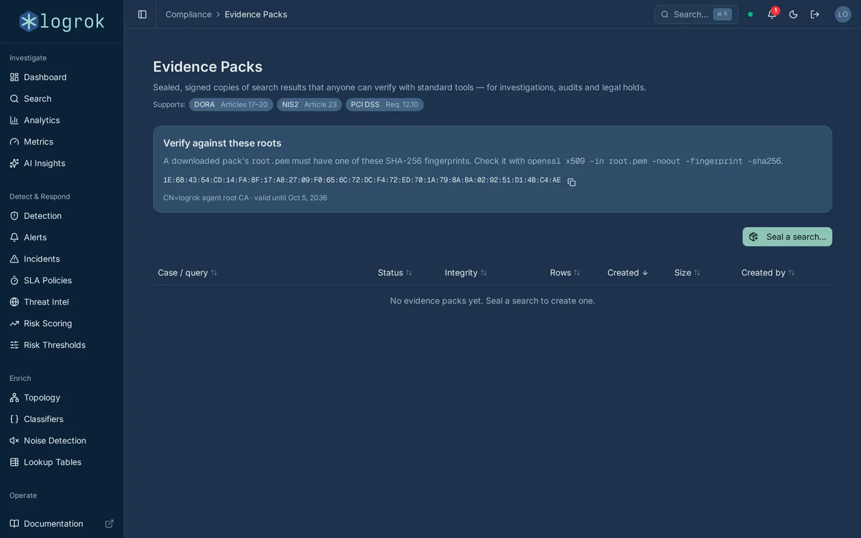Click the Evidence Packs breadcrumb

pos(256,14)
